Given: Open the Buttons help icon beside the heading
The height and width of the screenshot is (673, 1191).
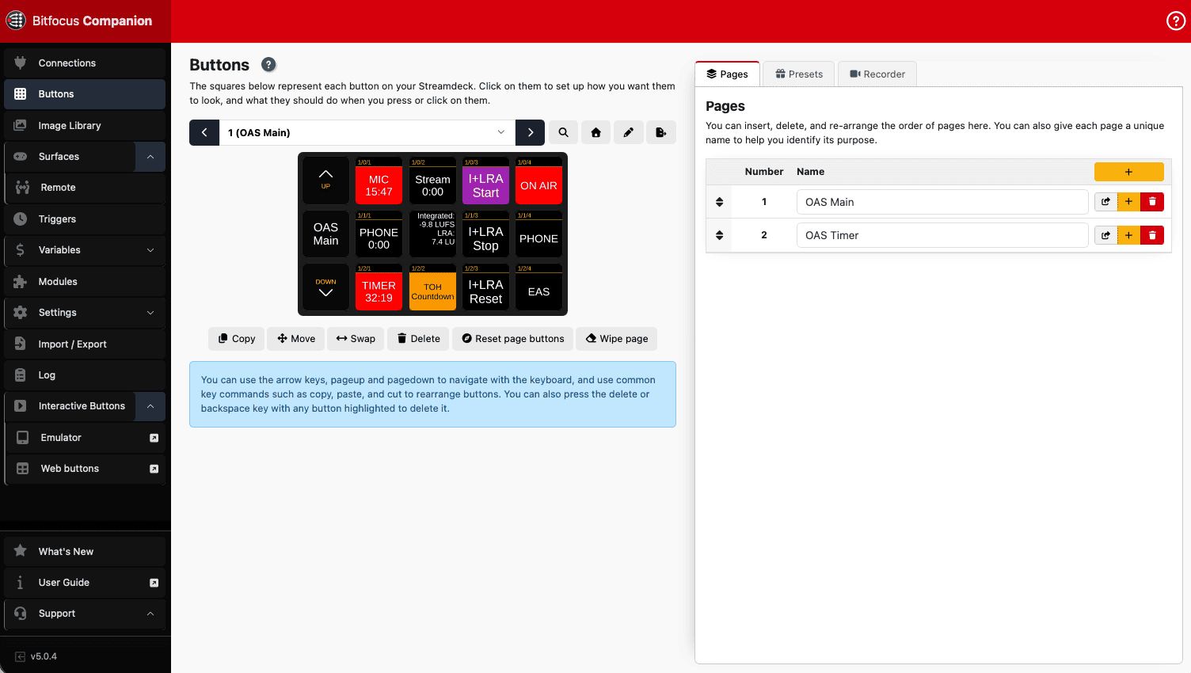Looking at the screenshot, I should coord(269,65).
